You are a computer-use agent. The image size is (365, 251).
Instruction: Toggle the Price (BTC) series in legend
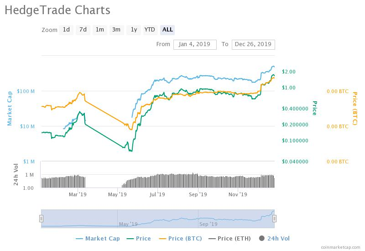coord(180,238)
